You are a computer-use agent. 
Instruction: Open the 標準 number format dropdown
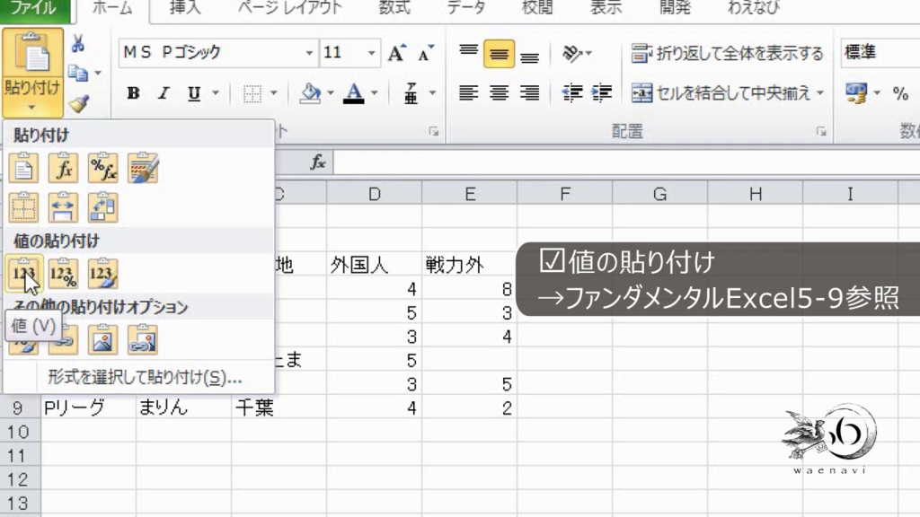[880, 53]
